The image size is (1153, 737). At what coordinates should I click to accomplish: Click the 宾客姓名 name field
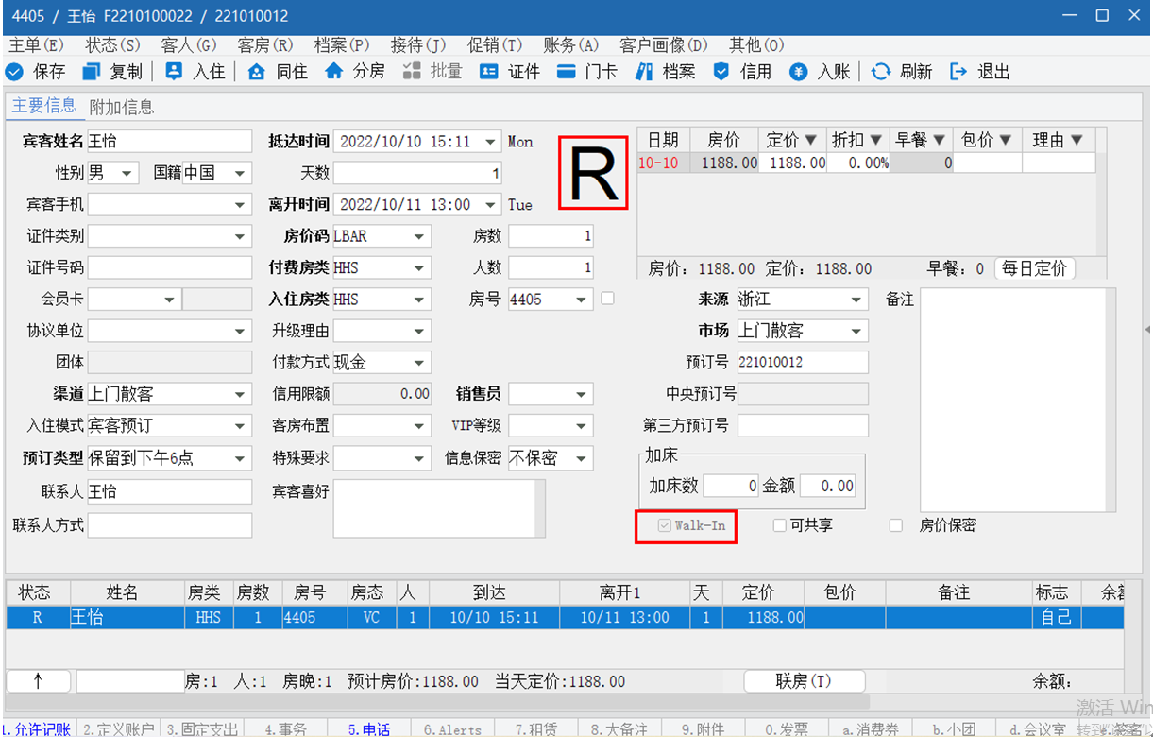(170, 142)
